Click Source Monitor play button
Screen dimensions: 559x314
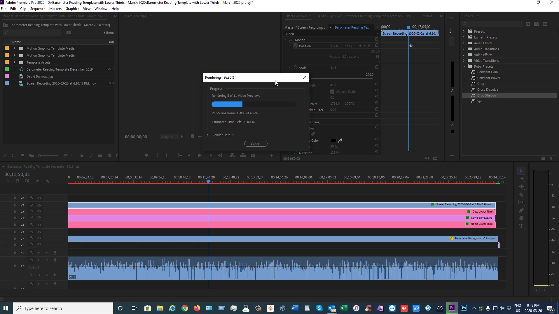[200, 155]
